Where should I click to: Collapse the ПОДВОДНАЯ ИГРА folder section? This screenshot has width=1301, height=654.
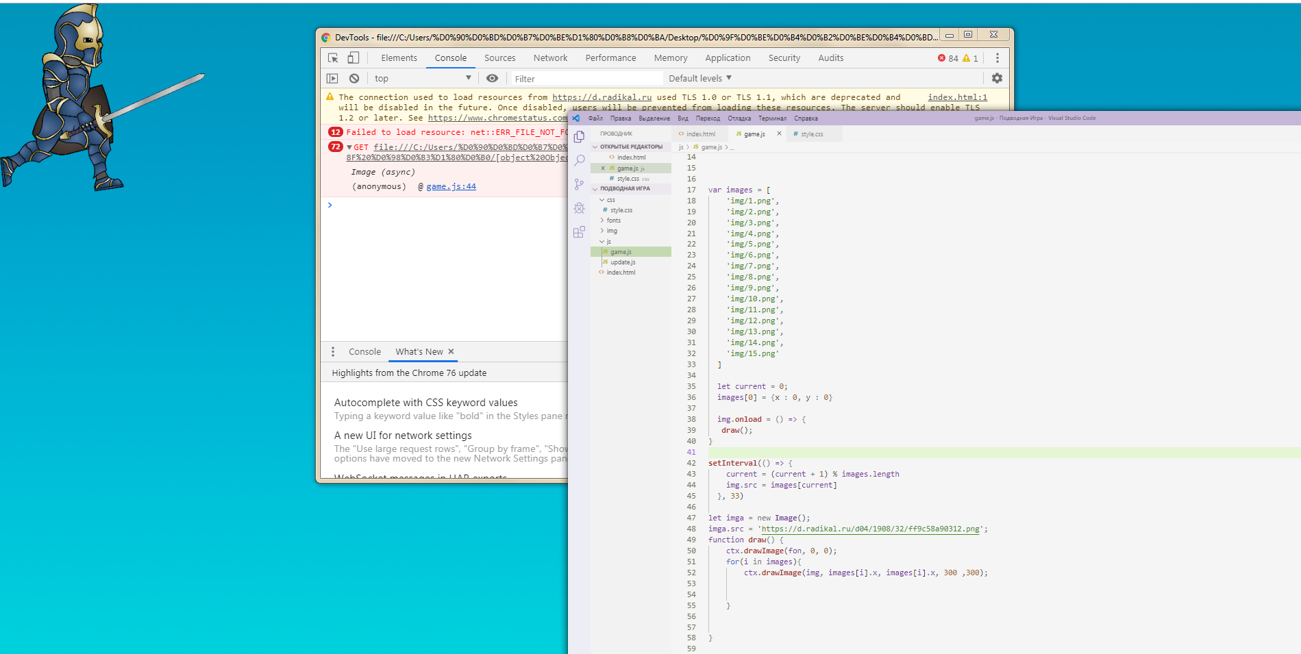(x=630, y=188)
